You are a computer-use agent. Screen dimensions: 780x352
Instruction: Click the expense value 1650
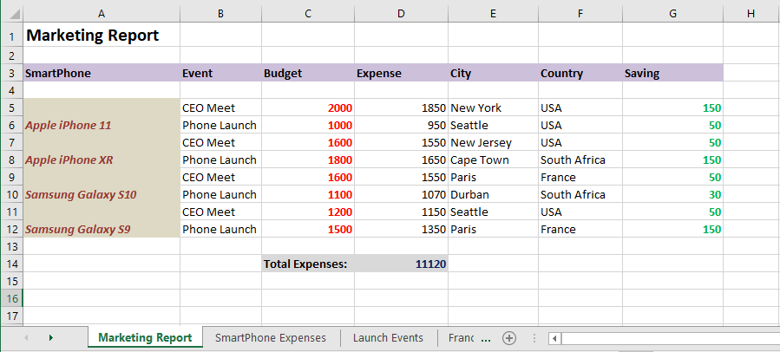coord(401,160)
